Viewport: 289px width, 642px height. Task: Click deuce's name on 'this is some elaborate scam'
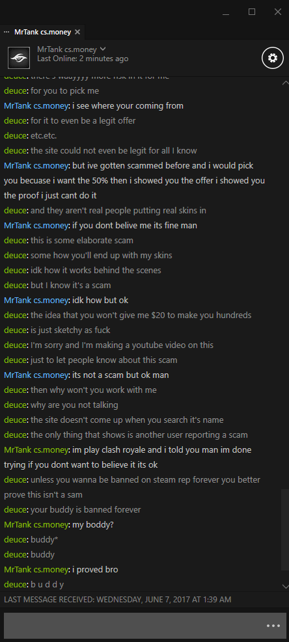16,240
